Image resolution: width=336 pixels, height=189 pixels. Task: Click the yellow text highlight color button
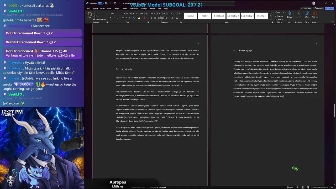coord(139,18)
